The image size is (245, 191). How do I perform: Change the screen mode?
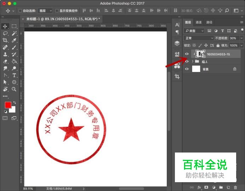pyautogui.click(x=14, y=118)
